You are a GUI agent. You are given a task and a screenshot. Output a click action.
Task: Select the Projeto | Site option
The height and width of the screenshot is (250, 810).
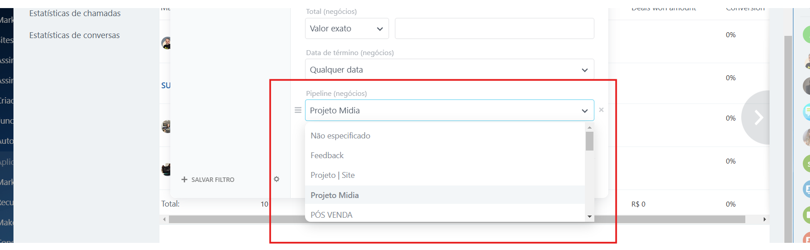click(333, 175)
